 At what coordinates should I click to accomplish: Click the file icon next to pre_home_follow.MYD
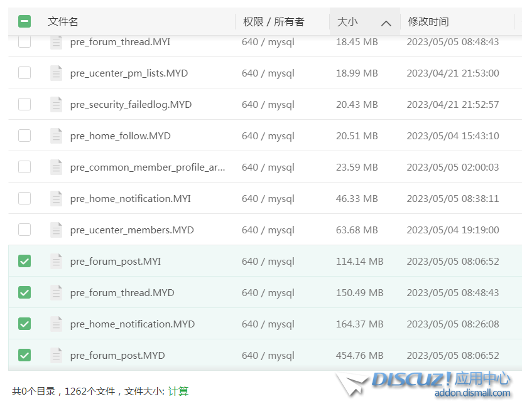click(56, 135)
